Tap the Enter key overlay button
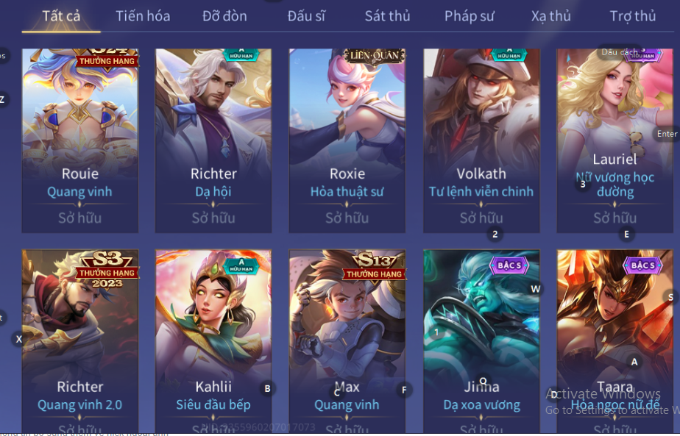The image size is (680, 436). click(667, 134)
